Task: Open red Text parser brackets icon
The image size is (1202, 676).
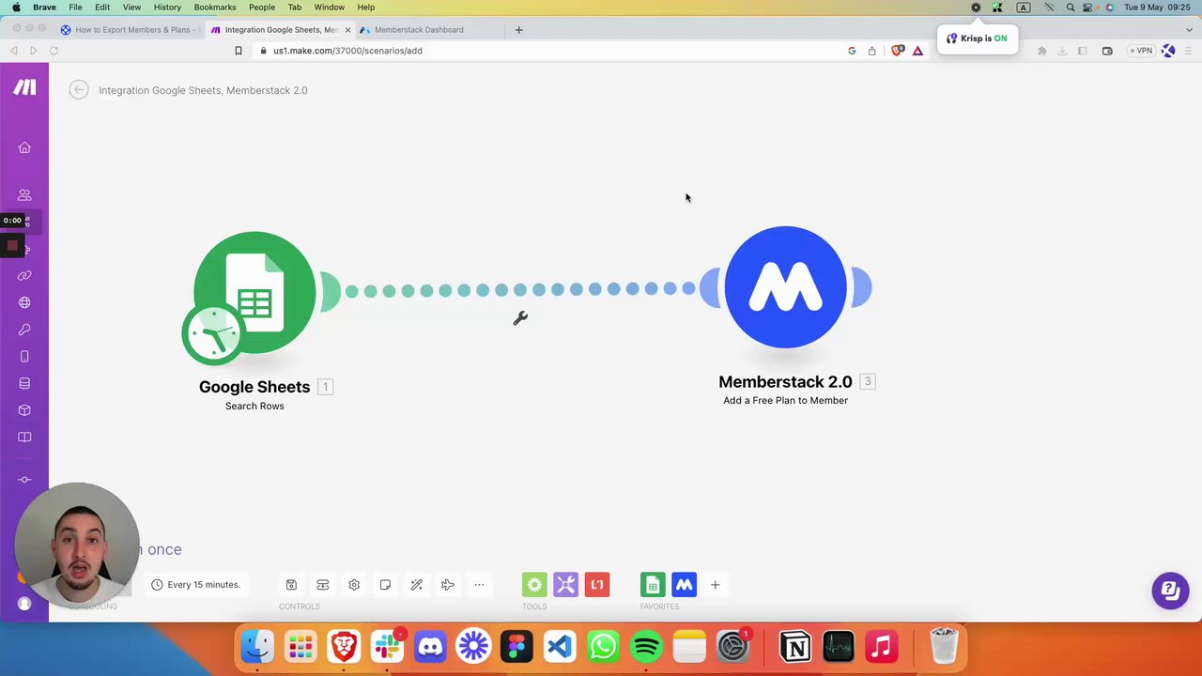Action: pyautogui.click(x=597, y=585)
